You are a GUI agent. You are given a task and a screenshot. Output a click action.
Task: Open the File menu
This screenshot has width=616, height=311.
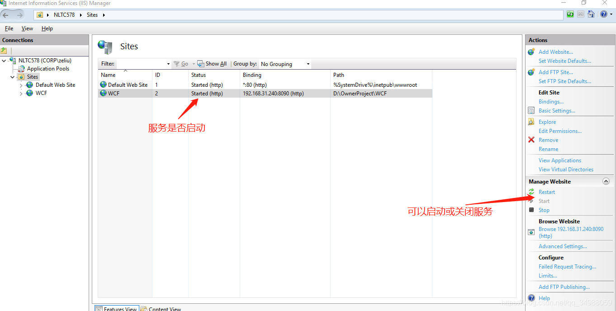pos(9,28)
